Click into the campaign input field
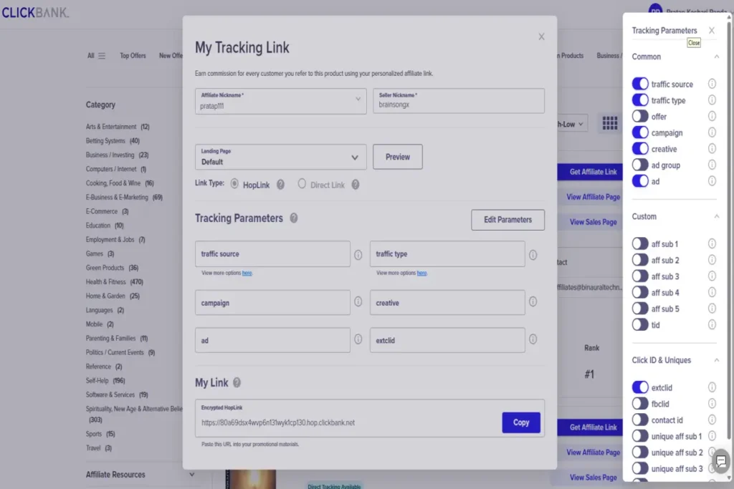This screenshot has height=489, width=734. pyautogui.click(x=272, y=302)
